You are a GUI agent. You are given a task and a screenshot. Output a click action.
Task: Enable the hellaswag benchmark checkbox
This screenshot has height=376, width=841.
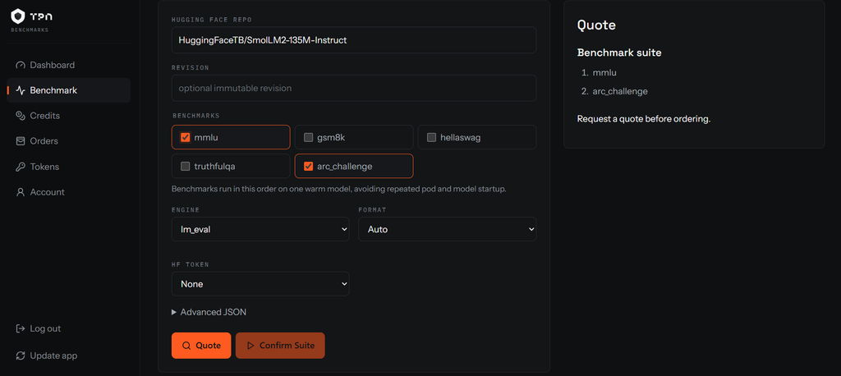click(x=431, y=137)
